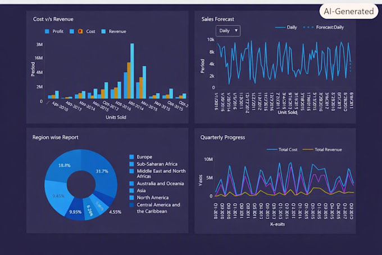This screenshot has width=382, height=255.
Task: Click the Forecast:Daily legend entry
Action: tap(324, 28)
